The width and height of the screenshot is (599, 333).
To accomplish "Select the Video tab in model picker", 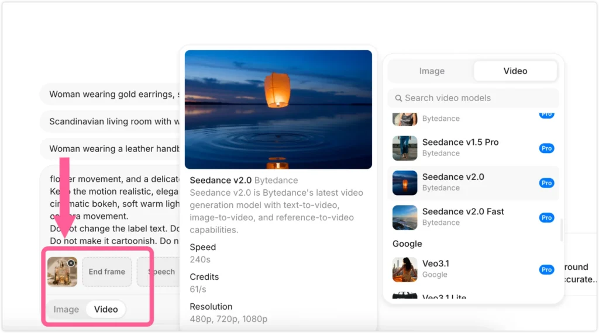I will (515, 71).
